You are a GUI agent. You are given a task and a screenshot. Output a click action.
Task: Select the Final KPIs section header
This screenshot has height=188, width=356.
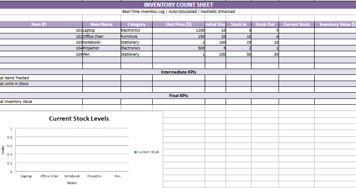point(178,96)
